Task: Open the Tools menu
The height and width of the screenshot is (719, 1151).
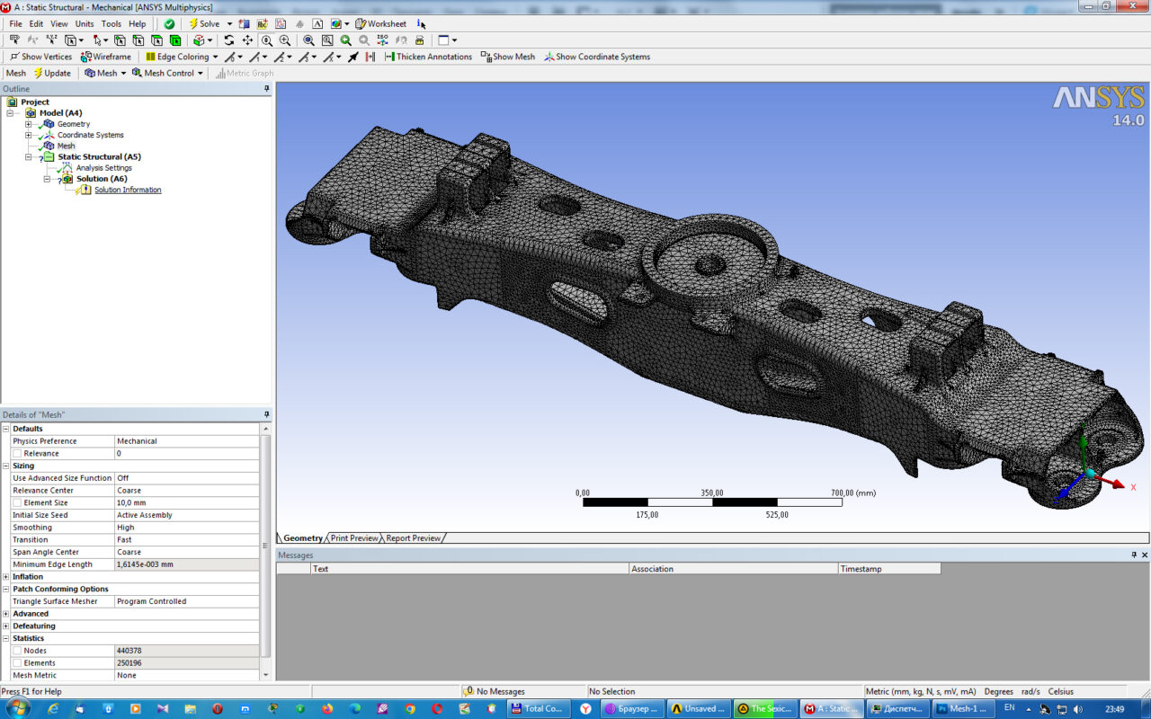Action: point(111,24)
